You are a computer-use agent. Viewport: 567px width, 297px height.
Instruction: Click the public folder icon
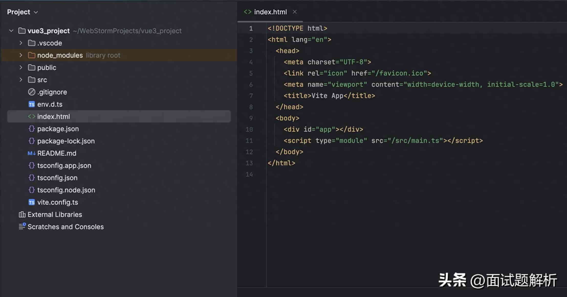[32, 68]
